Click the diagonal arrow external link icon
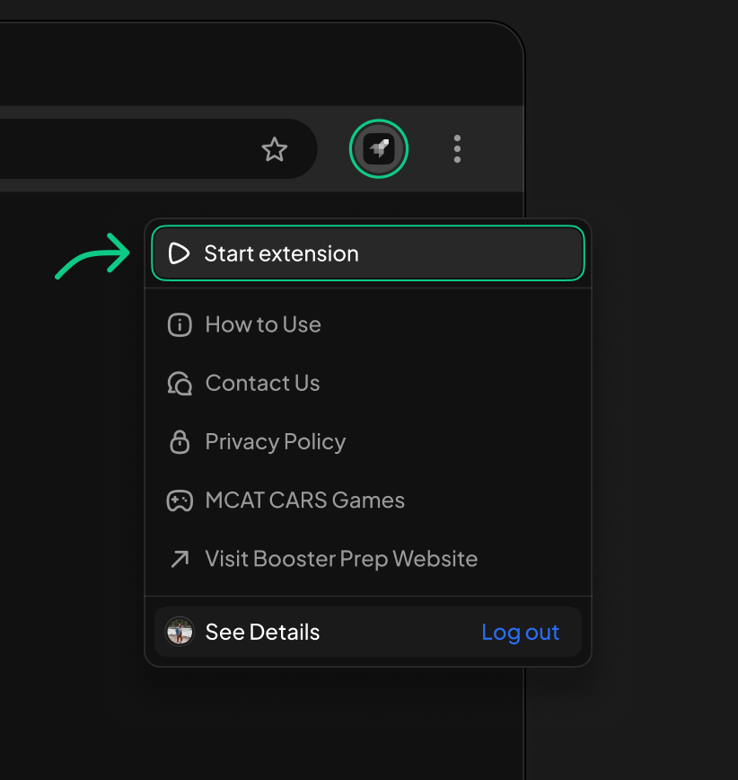 tap(180, 559)
